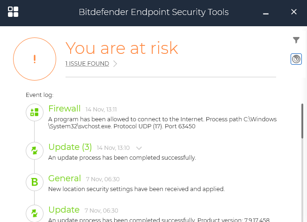Screen dimensions: 307x222
Task: Minimize the Bitdefender window
Action: [x=266, y=12]
